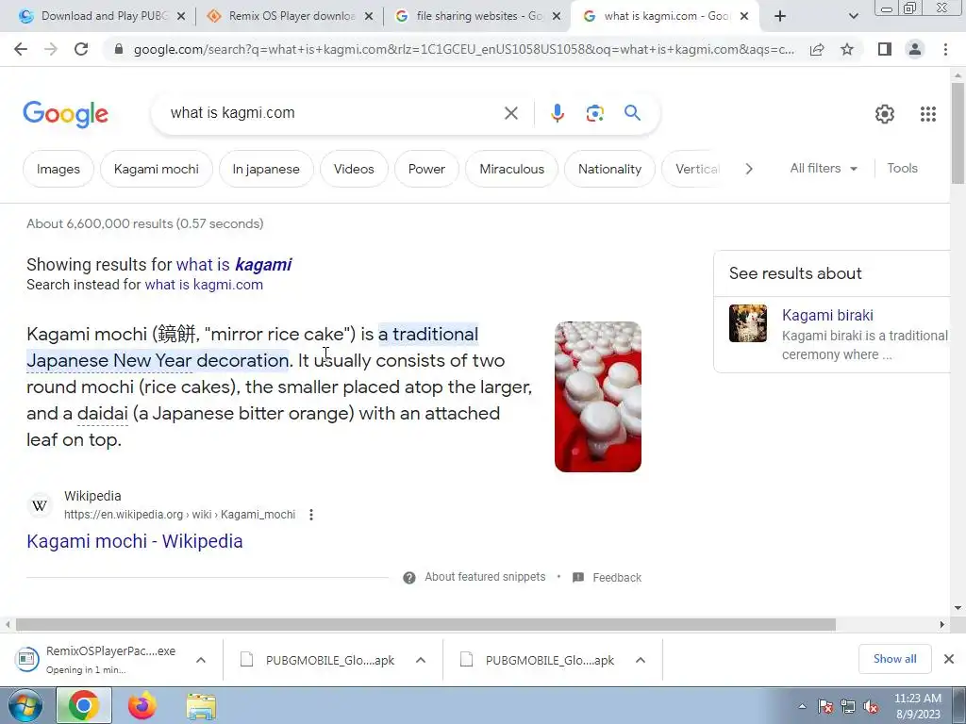Image resolution: width=966 pixels, height=724 pixels.
Task: Start voice search with microphone
Action: coord(557,113)
